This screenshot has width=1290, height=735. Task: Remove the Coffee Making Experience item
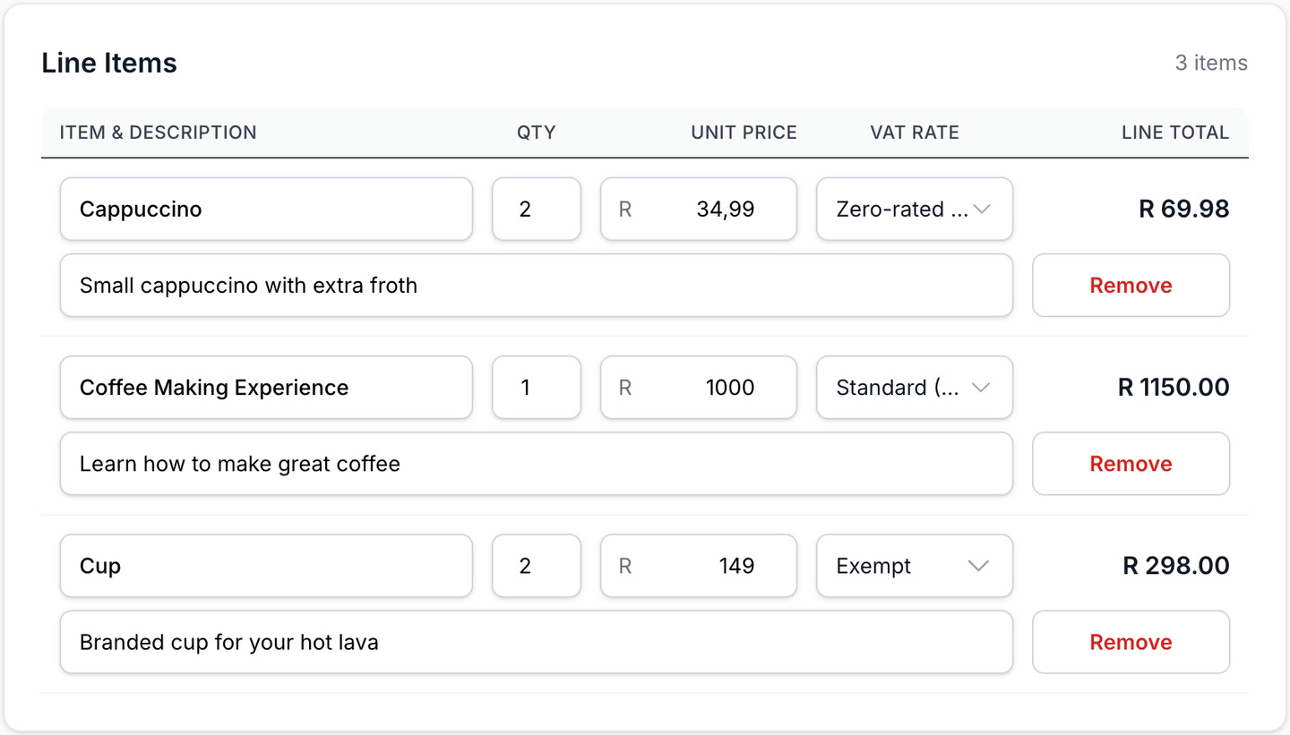pos(1130,463)
